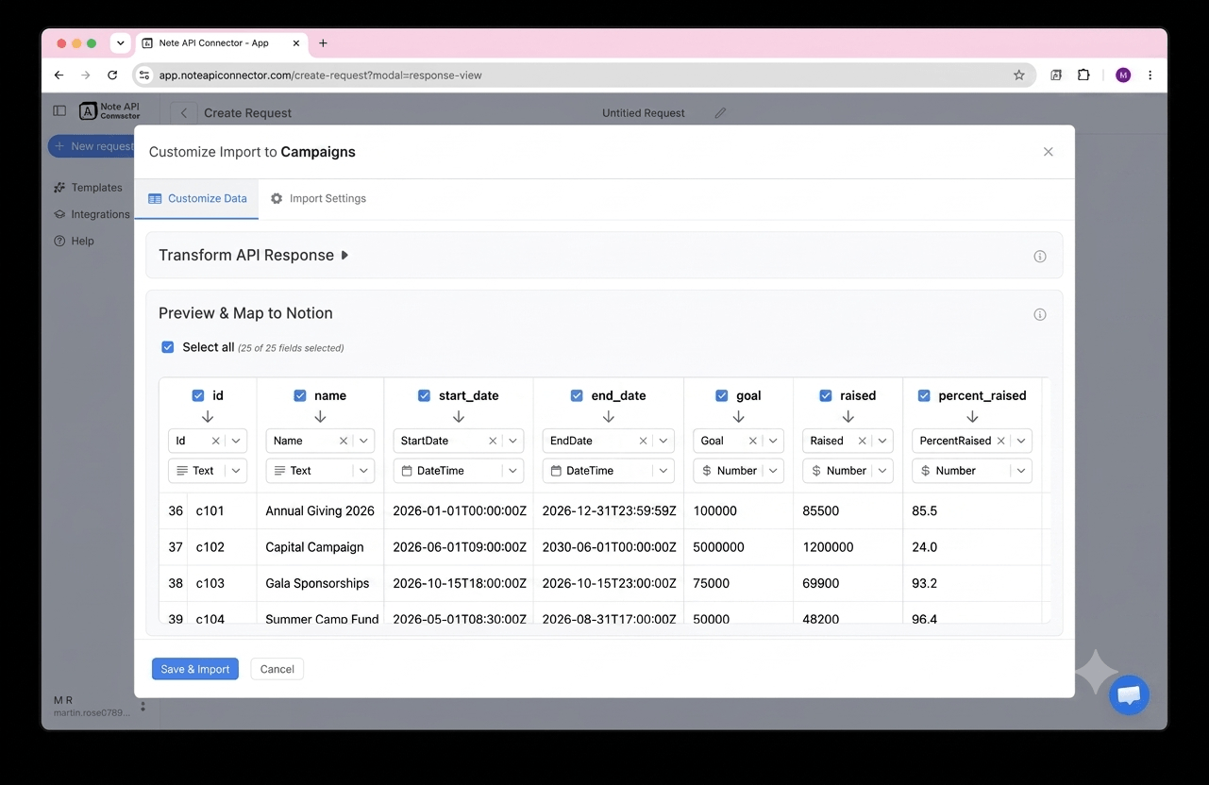Uncheck the id column checkbox
The image size is (1209, 785).
198,396
